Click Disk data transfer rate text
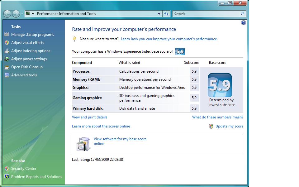The image size is (299, 187). pyautogui.click(x=137, y=108)
